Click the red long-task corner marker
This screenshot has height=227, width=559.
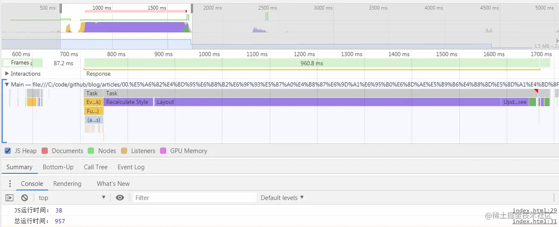point(536,91)
